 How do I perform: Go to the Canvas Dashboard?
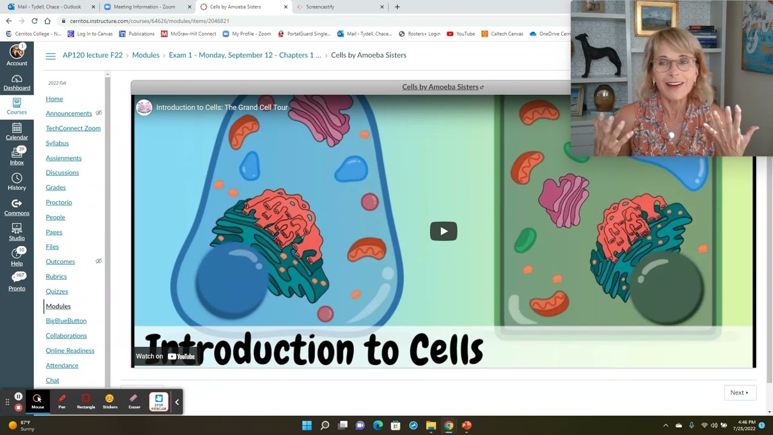click(17, 83)
